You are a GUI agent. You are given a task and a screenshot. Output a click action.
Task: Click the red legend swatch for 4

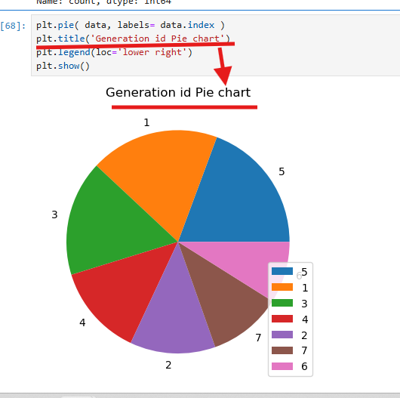[282, 319]
